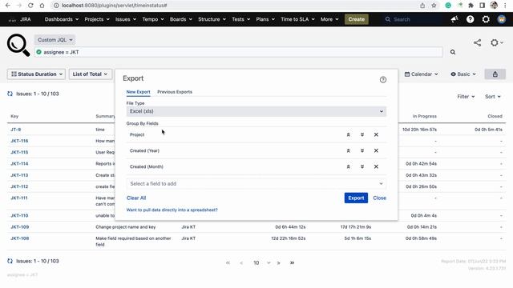
Task: Remove the Project group field
Action: pyautogui.click(x=376, y=134)
